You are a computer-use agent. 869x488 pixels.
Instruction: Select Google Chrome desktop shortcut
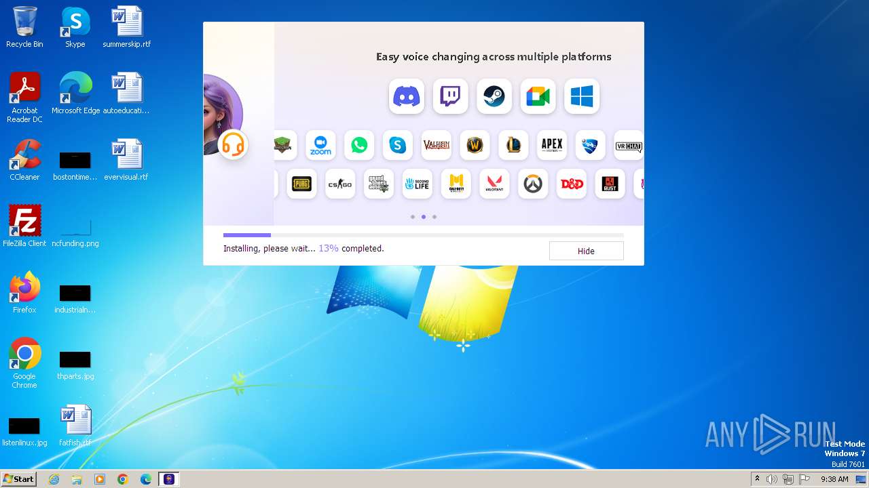pos(24,363)
